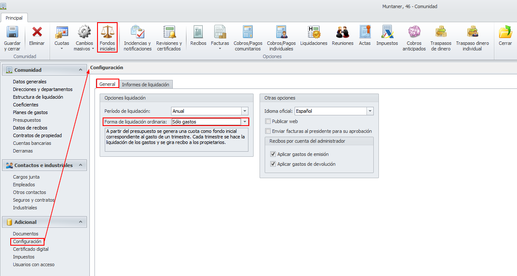This screenshot has height=276, width=517.
Task: Open Configuración in Adicional section
Action: [x=27, y=241]
